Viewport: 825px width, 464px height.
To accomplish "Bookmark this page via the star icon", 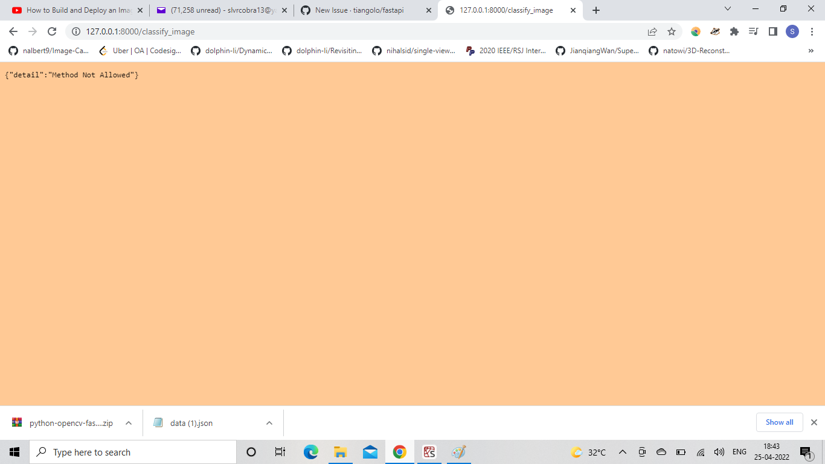I will click(672, 31).
